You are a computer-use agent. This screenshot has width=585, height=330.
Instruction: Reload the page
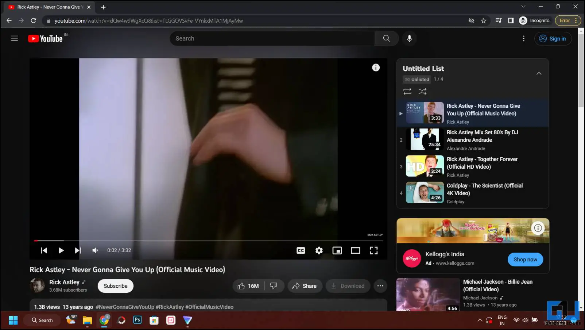pos(33,20)
